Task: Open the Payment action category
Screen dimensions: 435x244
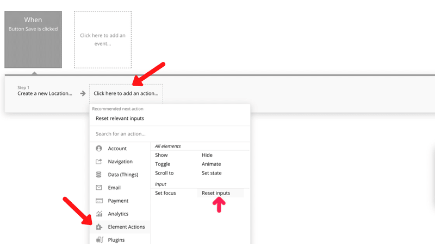Action: (120, 201)
